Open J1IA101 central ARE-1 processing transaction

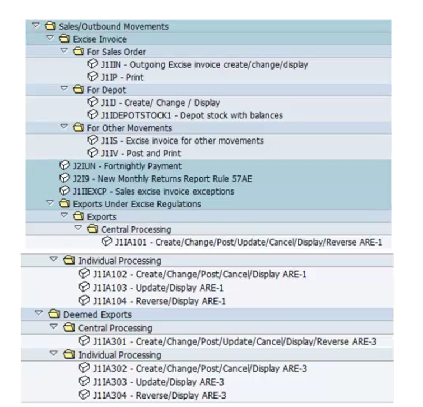pos(248,242)
